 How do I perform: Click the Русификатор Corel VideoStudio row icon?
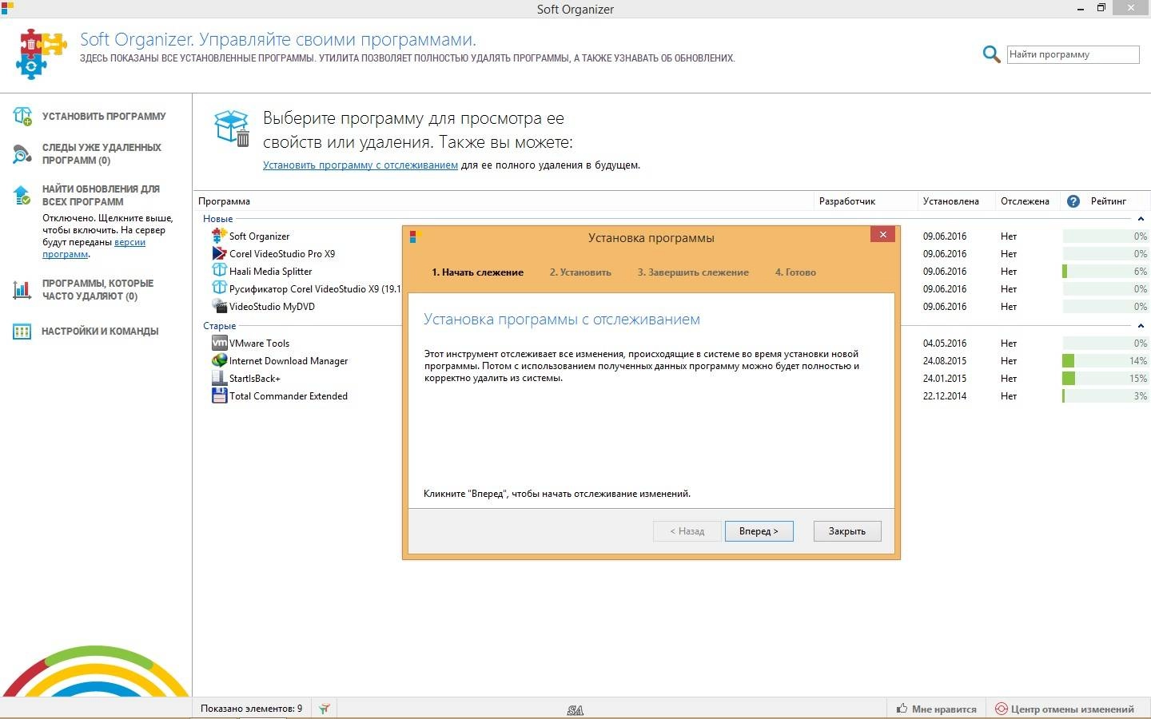[219, 288]
